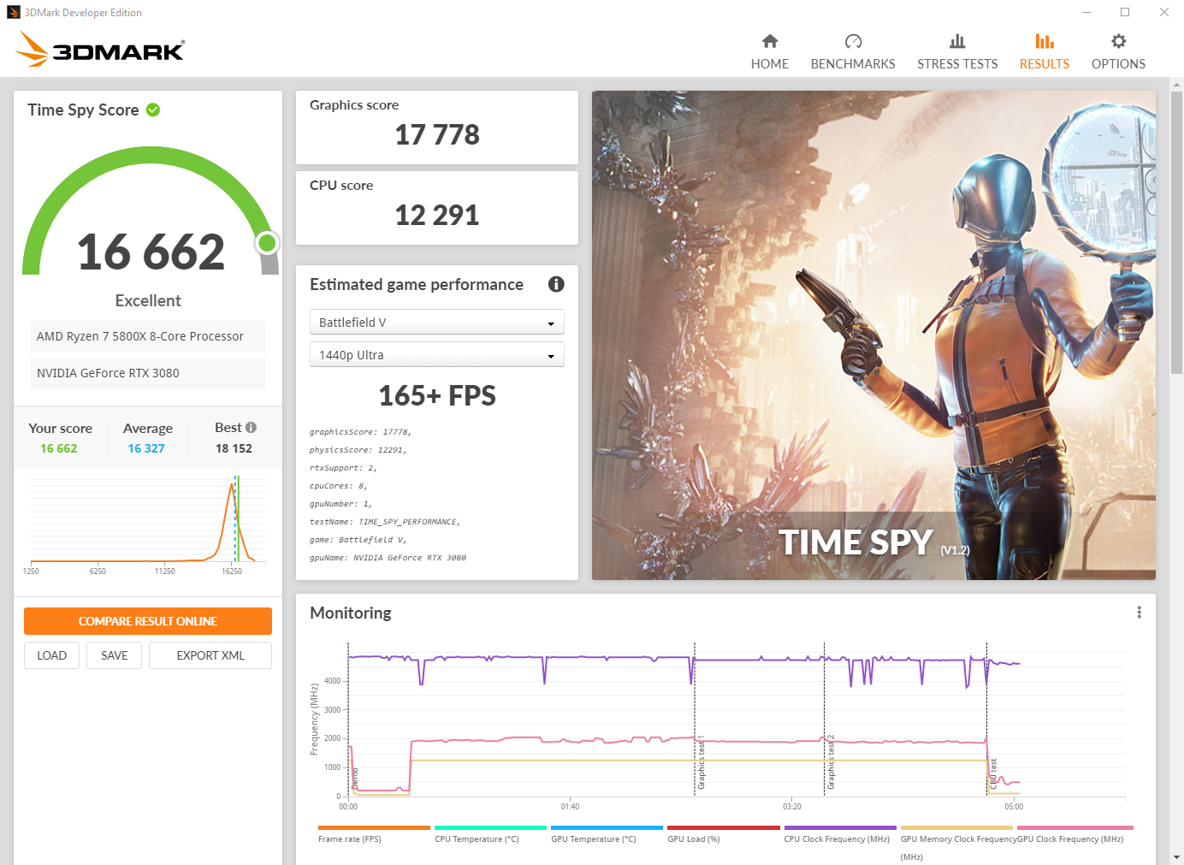Click the gpuName NVIDIA GeForce RTX 3080 line
This screenshot has width=1184, height=865.
pyautogui.click(x=388, y=558)
